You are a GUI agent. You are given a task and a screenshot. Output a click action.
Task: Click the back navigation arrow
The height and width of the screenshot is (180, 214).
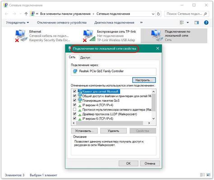[7, 14]
